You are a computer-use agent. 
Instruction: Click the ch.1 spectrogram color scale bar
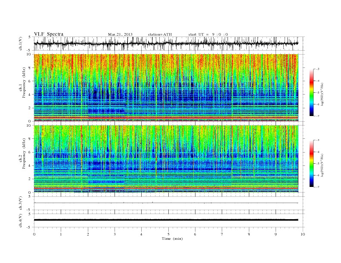pyautogui.click(x=312, y=92)
